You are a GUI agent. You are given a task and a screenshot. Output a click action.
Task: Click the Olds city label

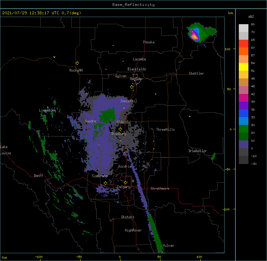coord(120,122)
